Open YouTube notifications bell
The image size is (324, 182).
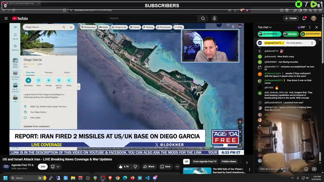(304, 18)
